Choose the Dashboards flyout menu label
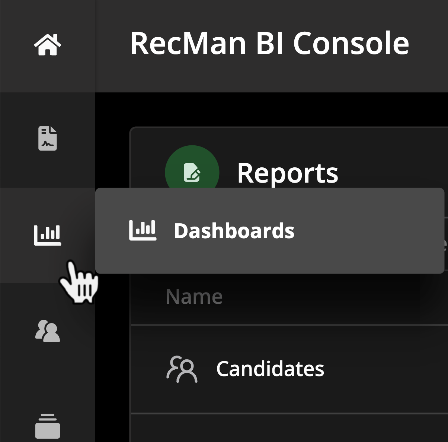 coord(234,231)
